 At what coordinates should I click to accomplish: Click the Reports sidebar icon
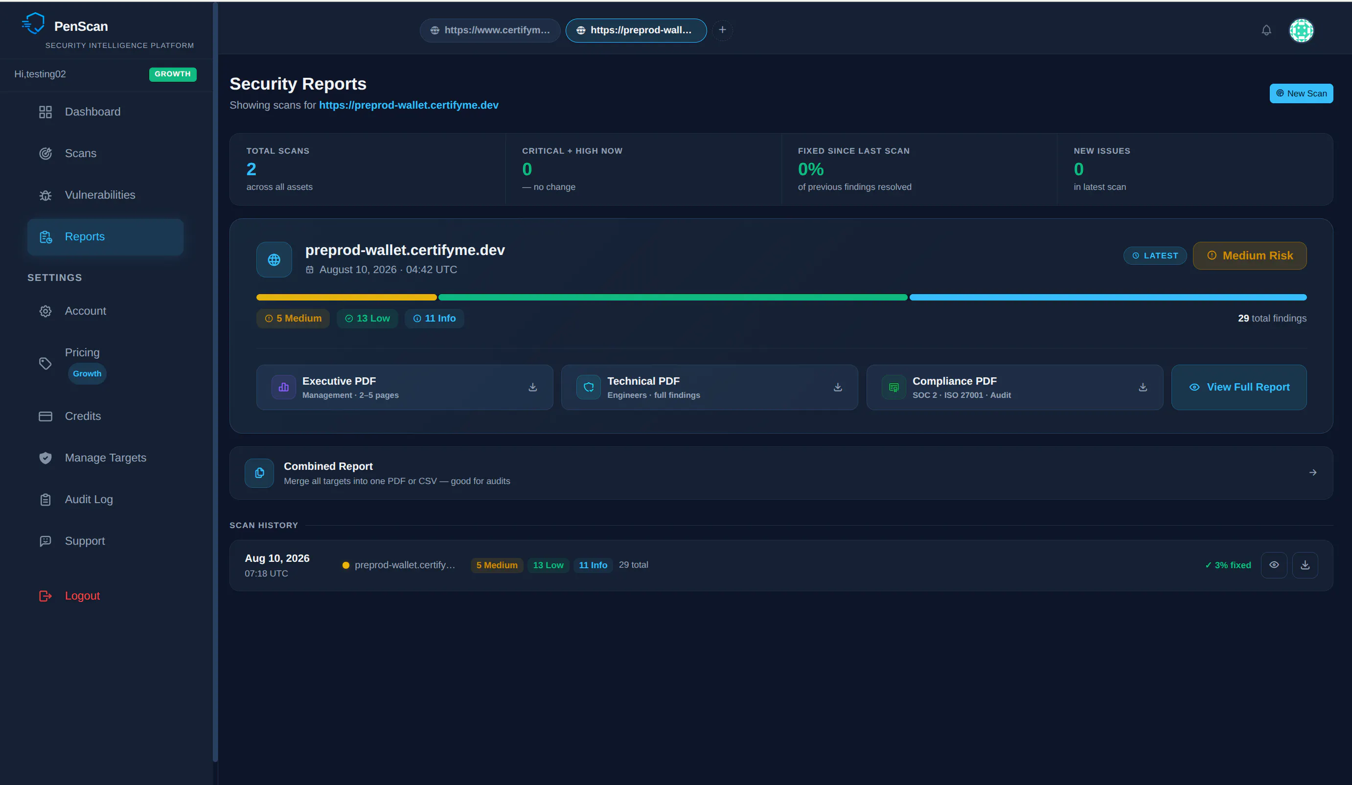click(46, 237)
